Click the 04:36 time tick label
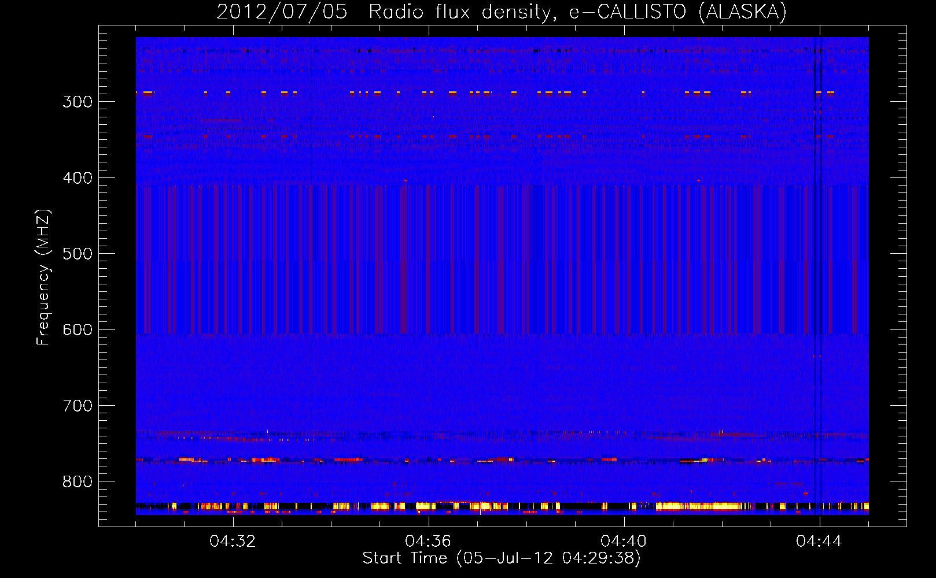Viewport: 936px width, 578px height. coord(428,542)
